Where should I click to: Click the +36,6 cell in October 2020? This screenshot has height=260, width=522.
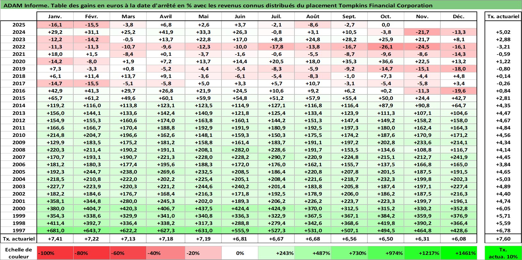click(386, 61)
